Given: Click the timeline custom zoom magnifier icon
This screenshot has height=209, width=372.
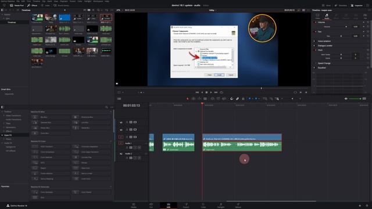Looking at the screenshot, I should pyautogui.click(x=277, y=99).
